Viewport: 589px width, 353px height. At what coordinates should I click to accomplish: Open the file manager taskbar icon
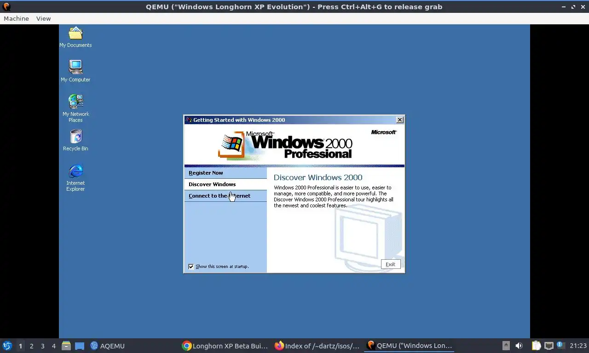click(66, 346)
